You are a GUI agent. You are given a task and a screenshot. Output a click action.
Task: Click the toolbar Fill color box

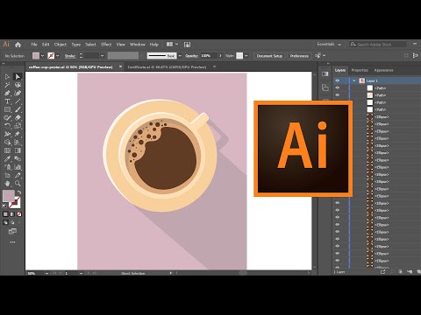coord(9,196)
